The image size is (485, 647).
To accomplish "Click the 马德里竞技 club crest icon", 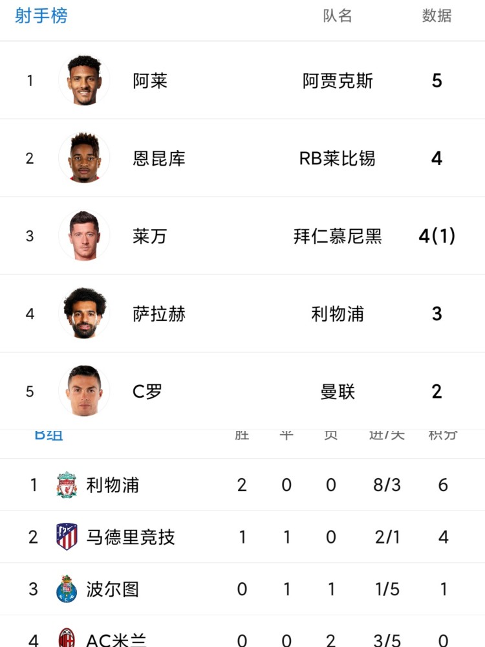I will pyautogui.click(x=67, y=536).
